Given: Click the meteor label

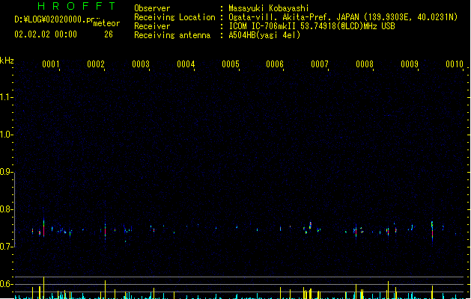Looking at the screenshot, I should 106,23.
